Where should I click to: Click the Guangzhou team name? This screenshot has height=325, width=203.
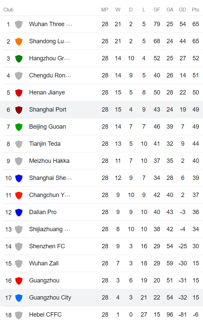coord(44,280)
